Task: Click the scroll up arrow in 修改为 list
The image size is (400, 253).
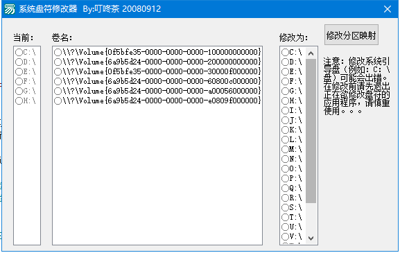Action: (311, 53)
